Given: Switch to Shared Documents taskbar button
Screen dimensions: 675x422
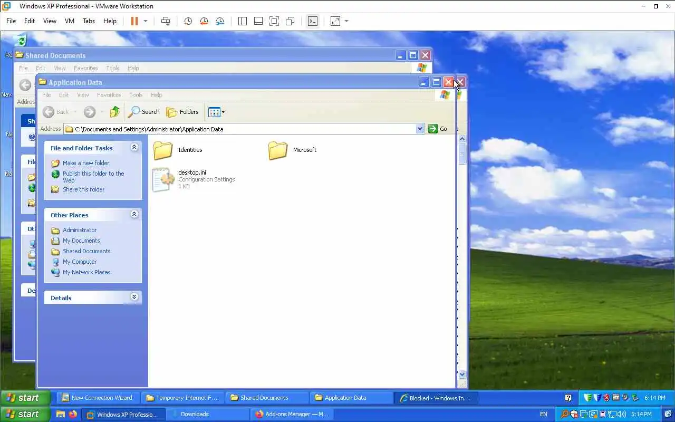Looking at the screenshot, I should tap(267, 398).
